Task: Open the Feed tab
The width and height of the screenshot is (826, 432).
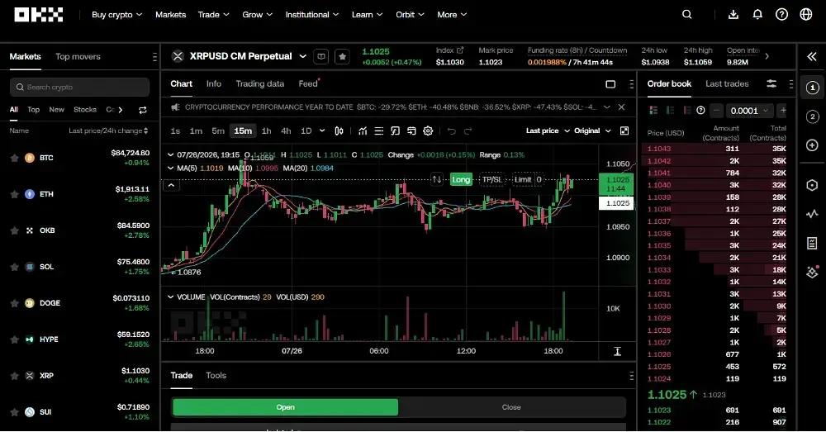Action: pyautogui.click(x=308, y=83)
